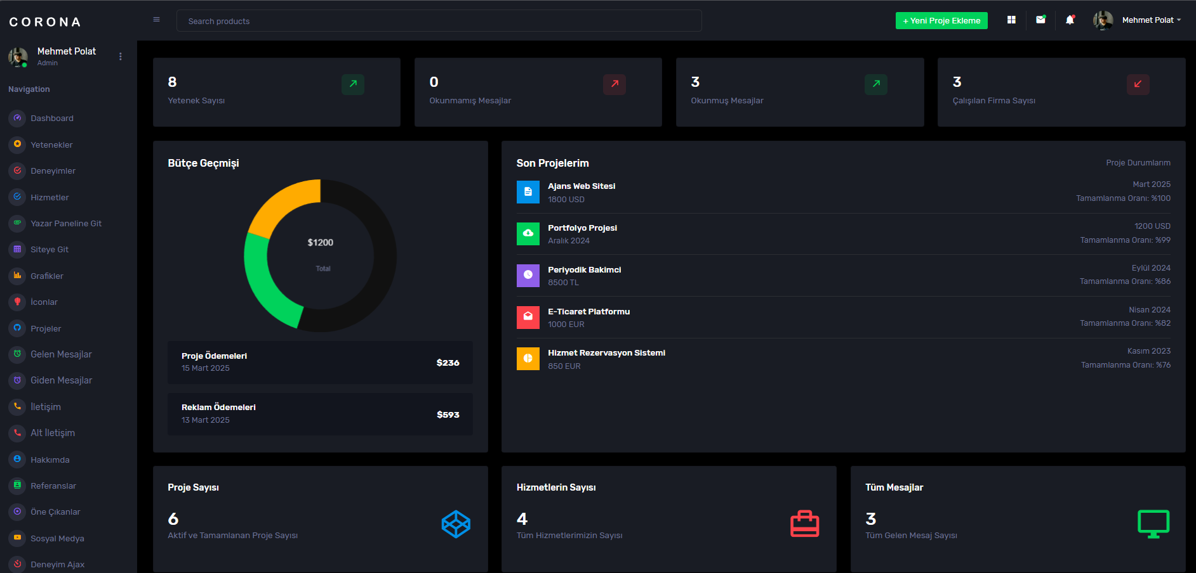Click Periyodik Bakımcı purple clock icon
This screenshot has height=573, width=1196.
pos(528,276)
